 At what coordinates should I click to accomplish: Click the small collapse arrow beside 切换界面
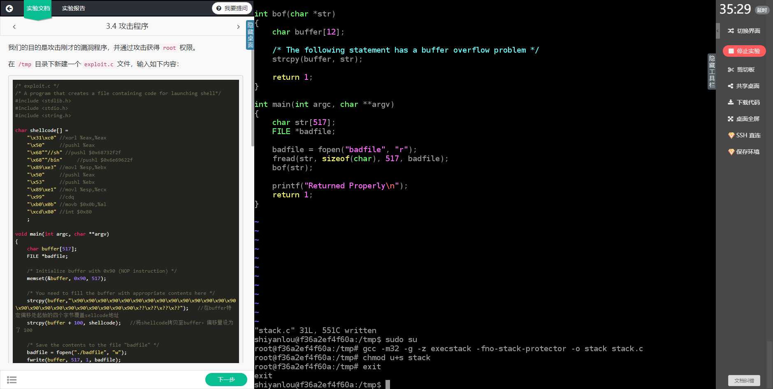point(718,31)
